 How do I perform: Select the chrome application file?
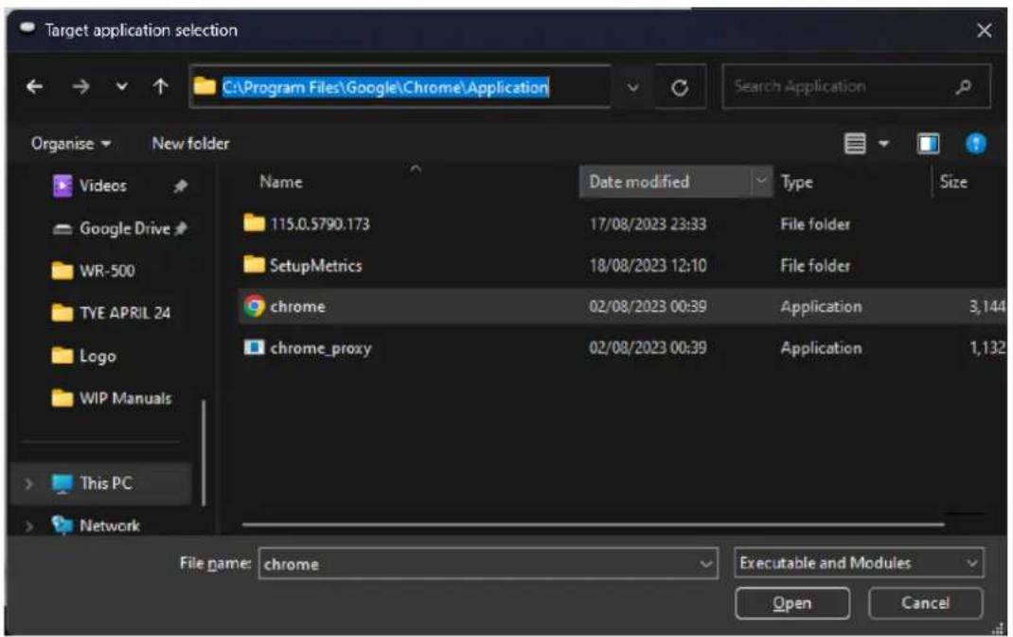tap(623, 307)
